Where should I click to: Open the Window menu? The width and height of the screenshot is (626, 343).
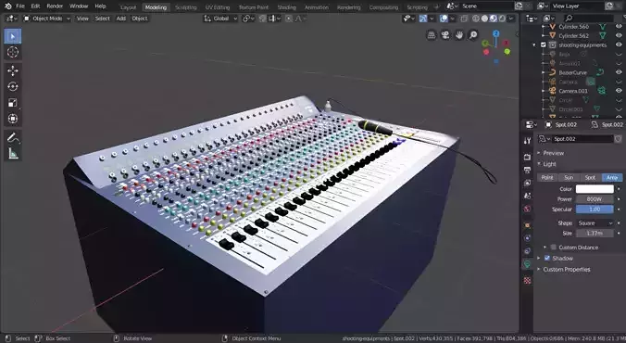coord(79,6)
